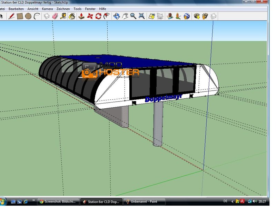Select the Rotate tool
Viewport: 276px width, 207px height.
click(98, 16)
